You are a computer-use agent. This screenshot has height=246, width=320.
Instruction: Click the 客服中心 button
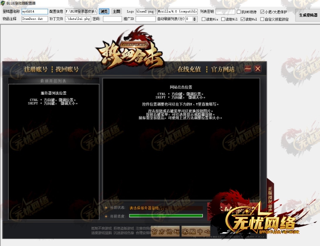196,231
